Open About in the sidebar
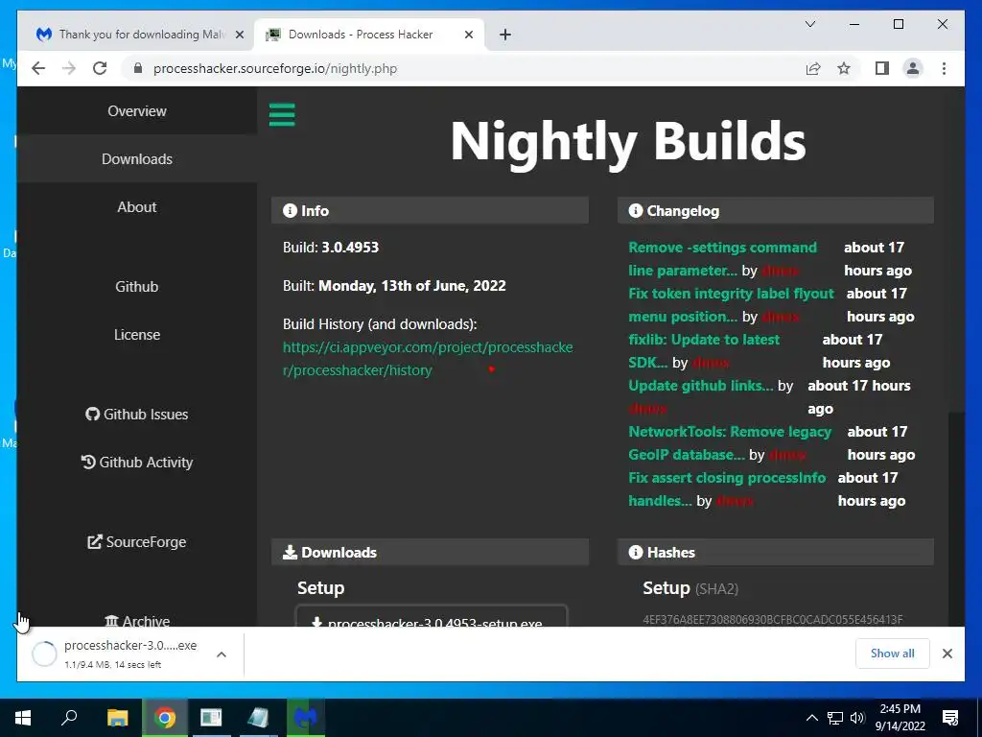The height and width of the screenshot is (737, 982). pyautogui.click(x=136, y=207)
